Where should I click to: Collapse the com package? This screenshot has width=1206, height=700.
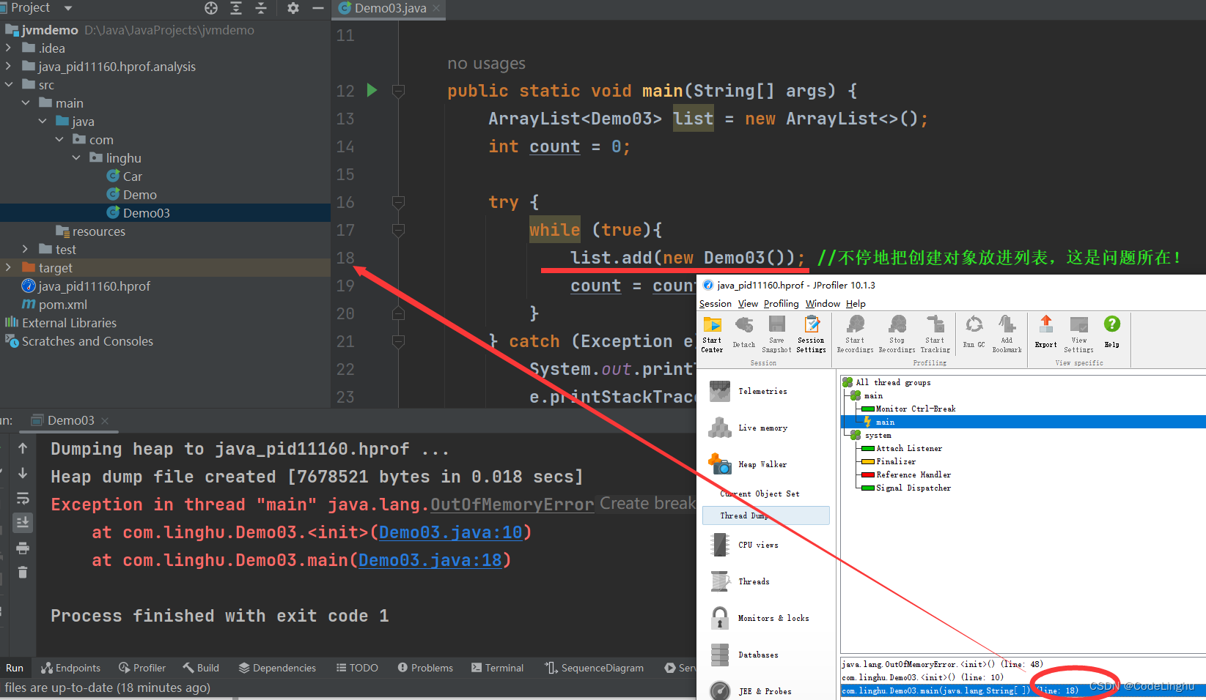point(59,139)
